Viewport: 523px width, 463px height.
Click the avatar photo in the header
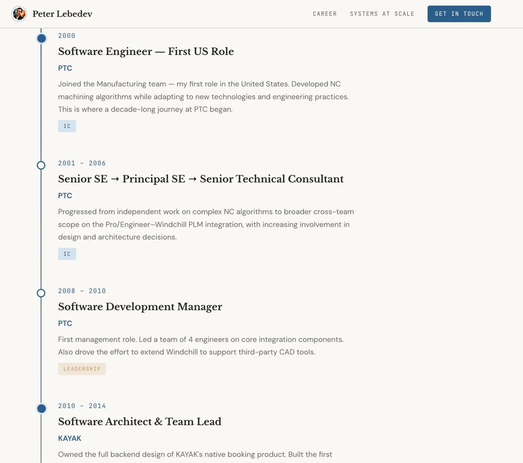(x=19, y=13)
